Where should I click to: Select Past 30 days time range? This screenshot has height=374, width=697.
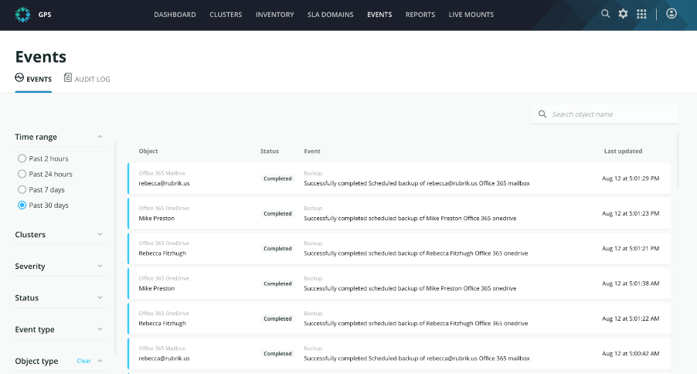22,205
